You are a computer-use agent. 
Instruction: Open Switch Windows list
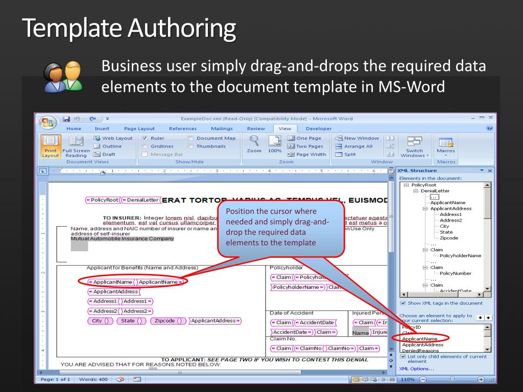(415, 146)
